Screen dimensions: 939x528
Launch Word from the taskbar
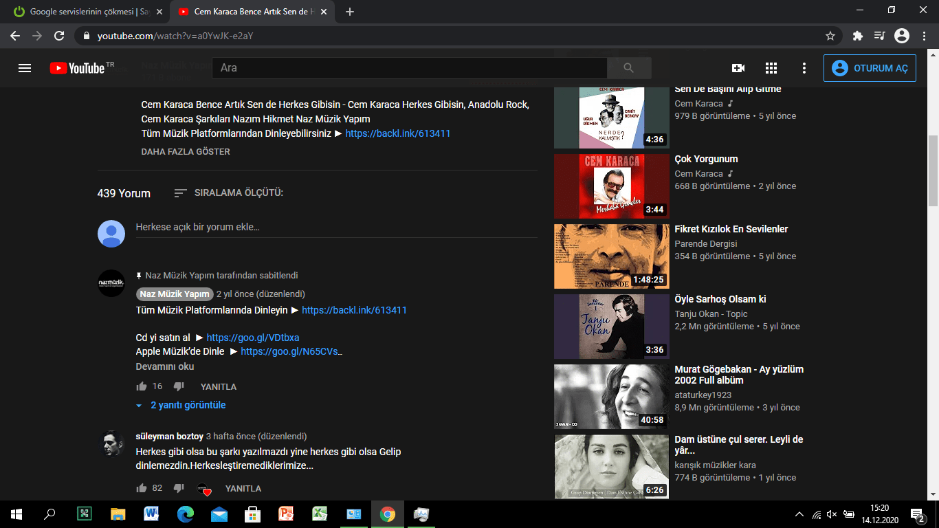click(151, 514)
